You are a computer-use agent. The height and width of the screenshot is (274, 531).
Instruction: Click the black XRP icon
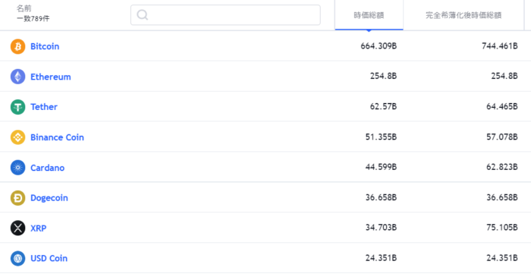(17, 228)
